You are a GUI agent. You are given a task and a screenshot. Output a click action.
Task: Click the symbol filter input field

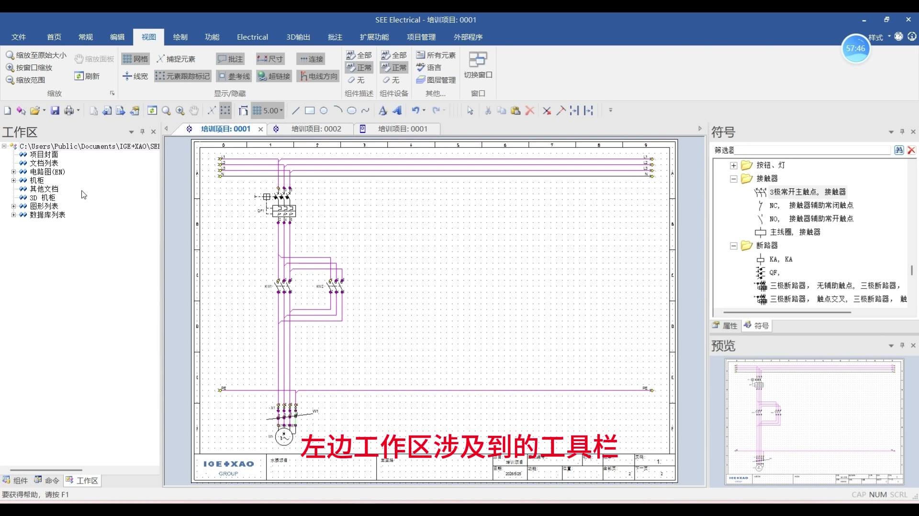coord(813,150)
